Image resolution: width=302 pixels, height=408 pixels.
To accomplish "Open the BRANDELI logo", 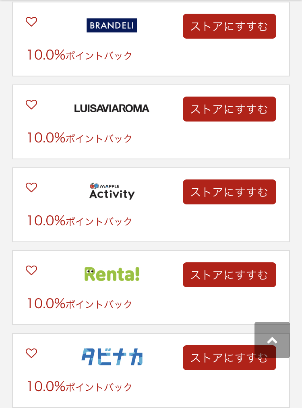I will 112,25.
